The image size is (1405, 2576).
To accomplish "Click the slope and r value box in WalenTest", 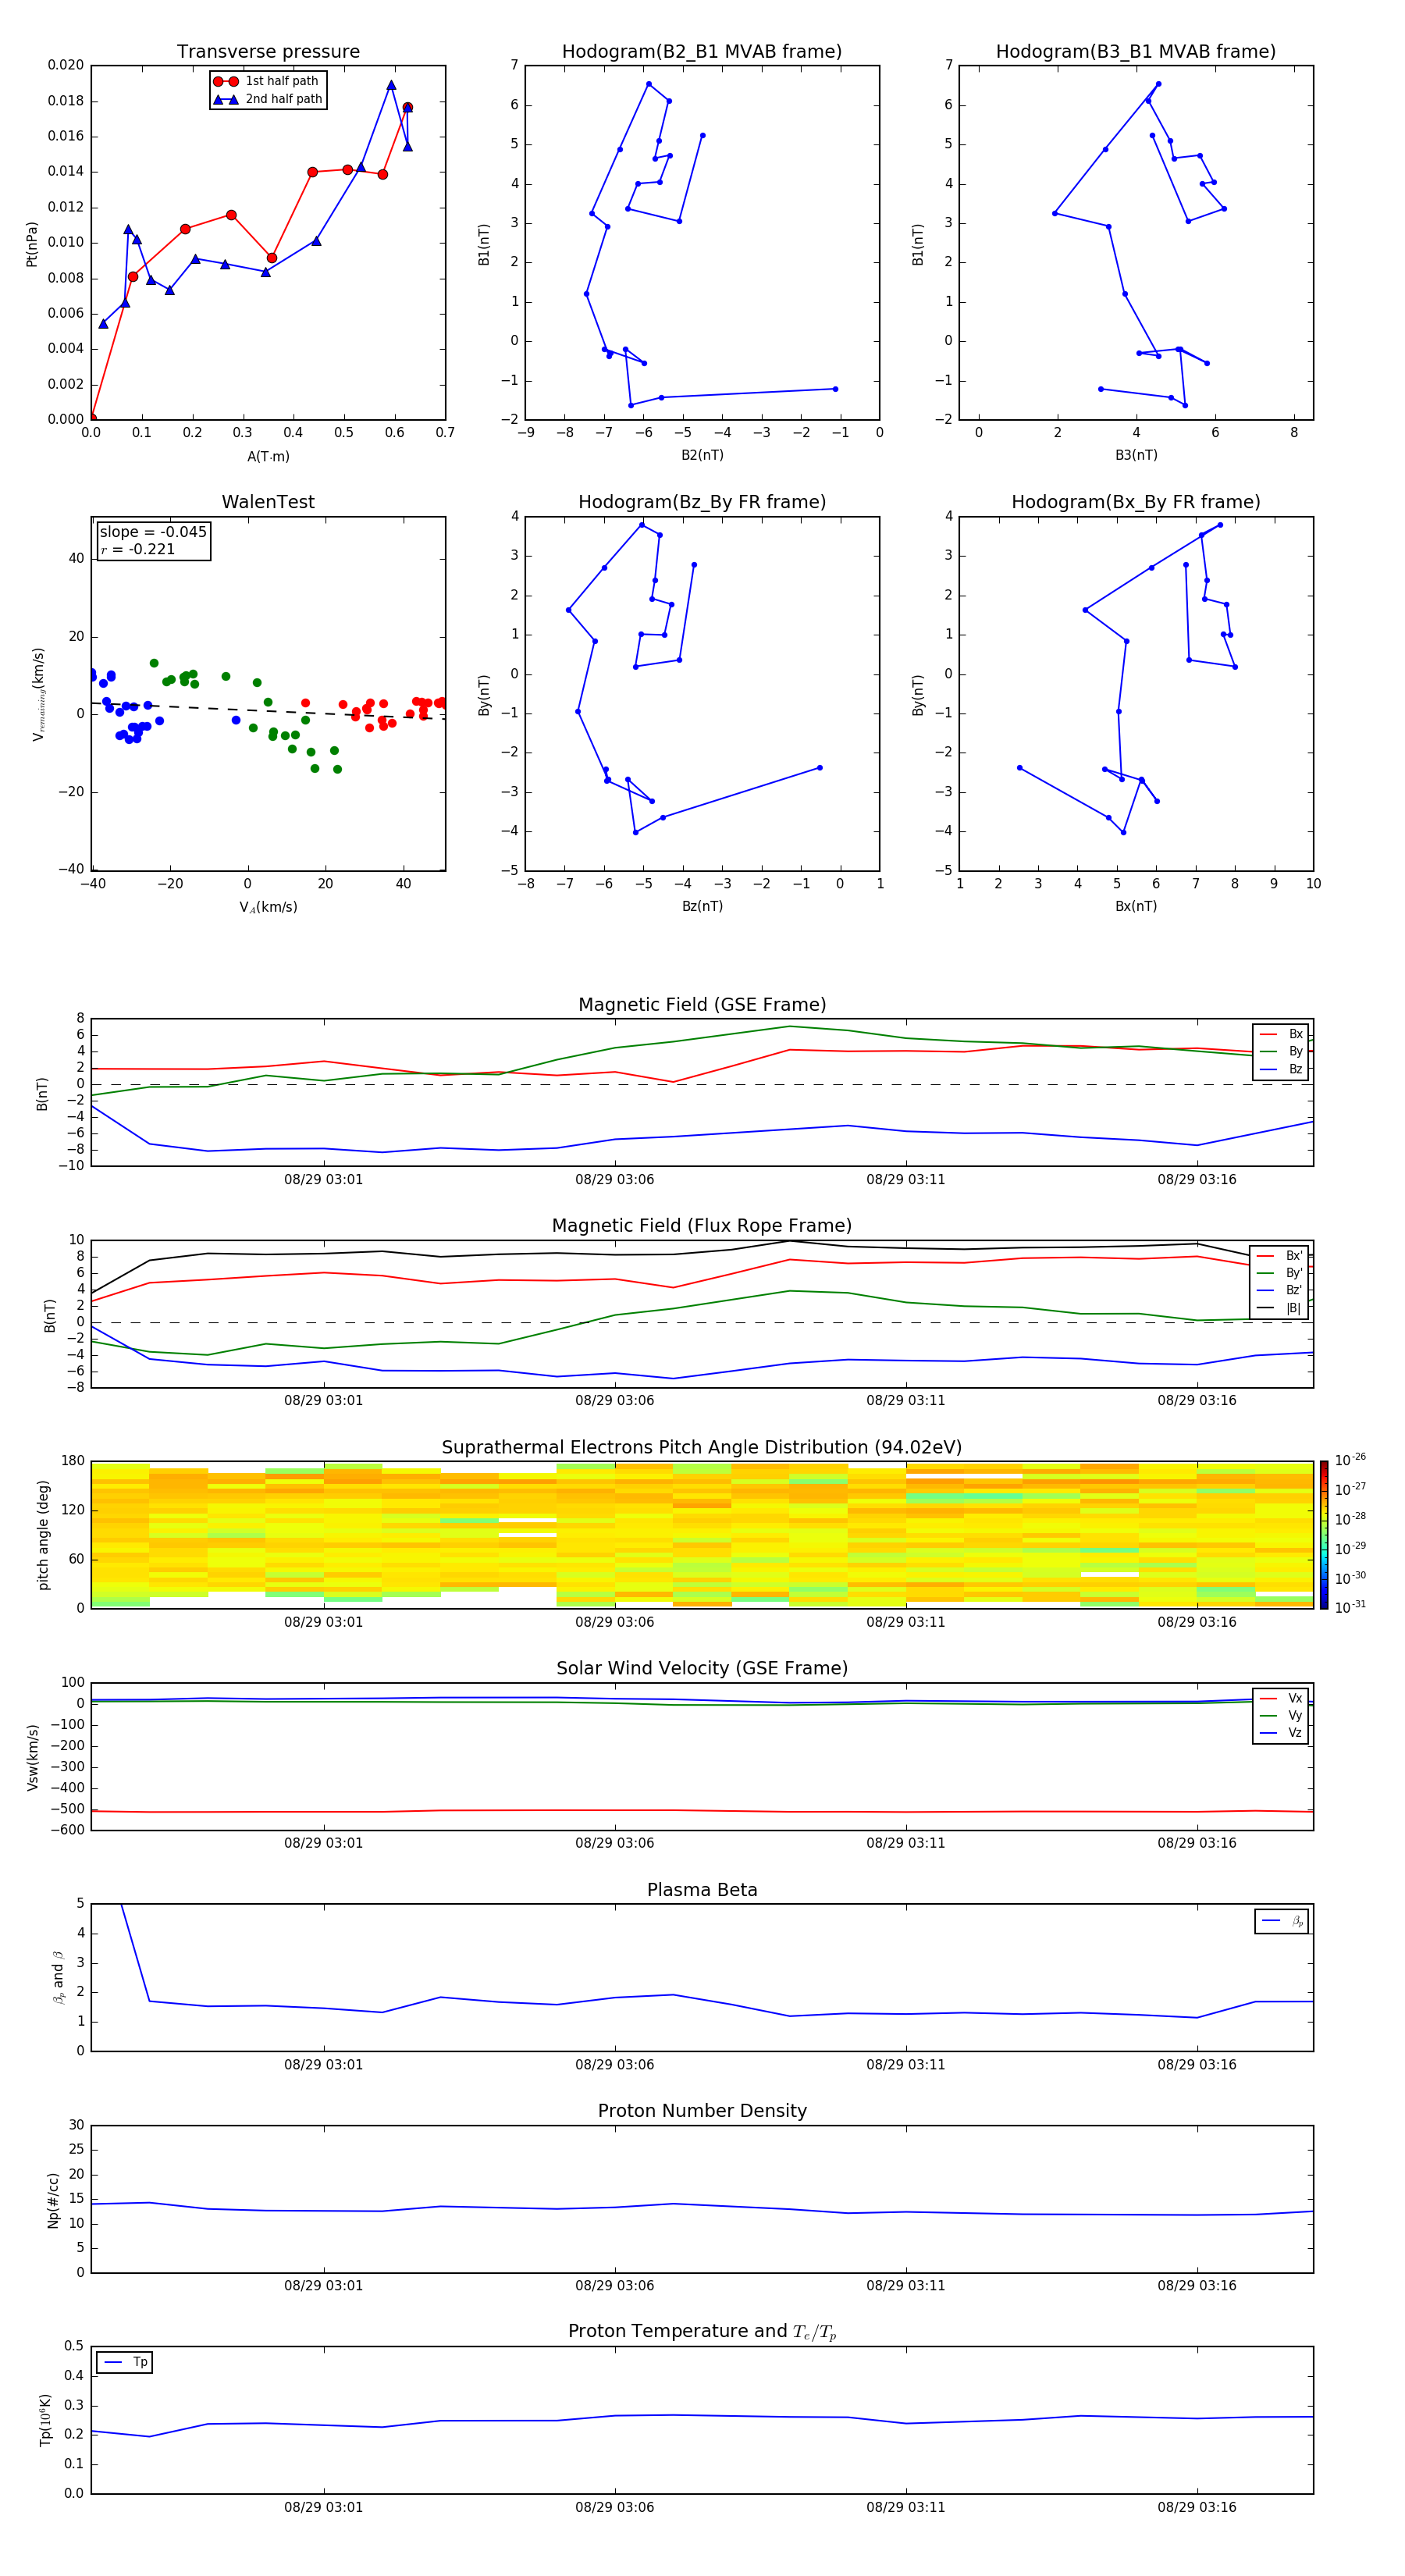I will [x=153, y=540].
